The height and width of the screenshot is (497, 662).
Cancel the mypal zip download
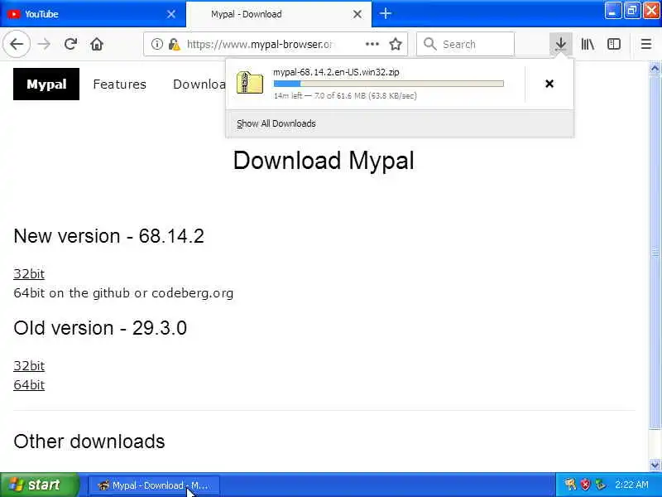coord(549,84)
